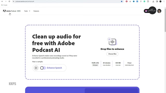This screenshot has height=93, width=166.
Task: Open the browser Downloads icon
Action: [x=153, y=2]
